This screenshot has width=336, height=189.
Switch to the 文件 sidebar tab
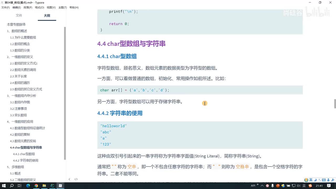[x=19, y=15]
